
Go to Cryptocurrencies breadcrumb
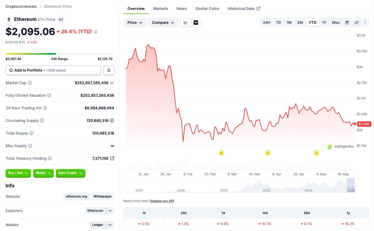[21, 6]
